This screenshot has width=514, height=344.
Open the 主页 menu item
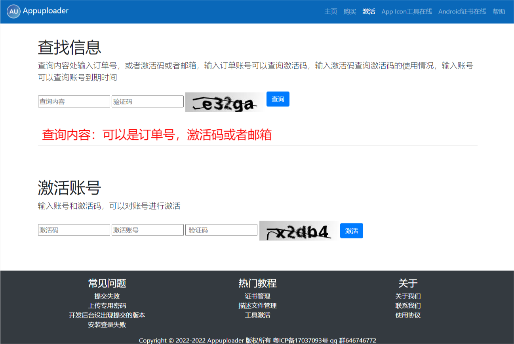(x=331, y=11)
